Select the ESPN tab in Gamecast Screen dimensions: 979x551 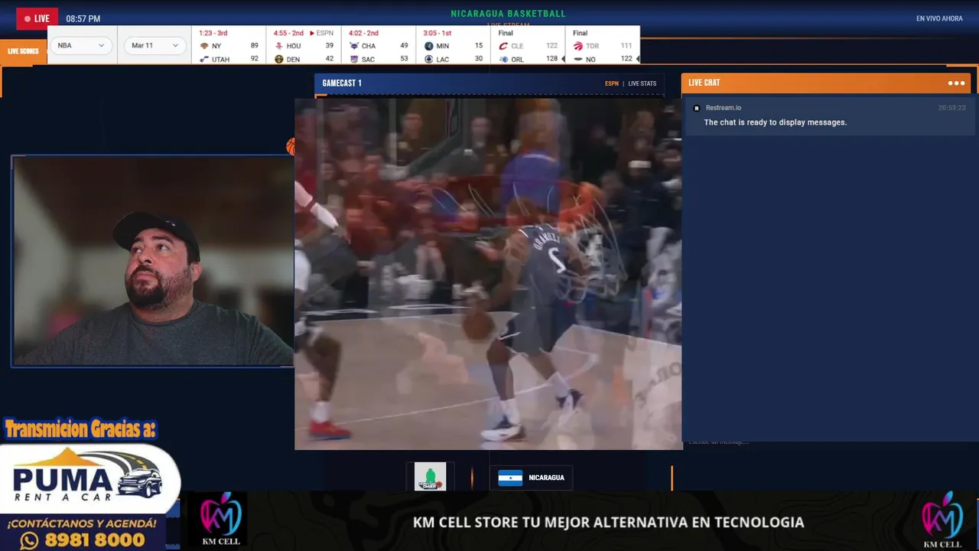click(612, 83)
